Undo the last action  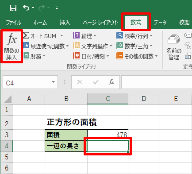[x=26, y=8]
